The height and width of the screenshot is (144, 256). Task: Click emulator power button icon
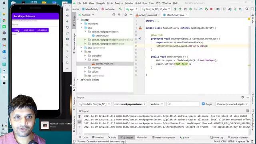[x=67, y=10]
